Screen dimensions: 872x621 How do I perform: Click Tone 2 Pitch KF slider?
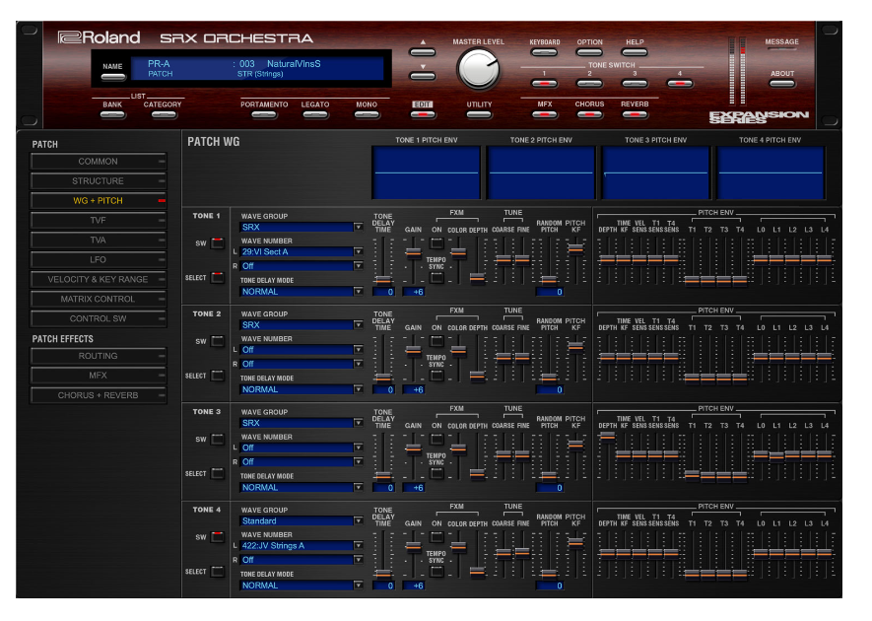click(575, 346)
